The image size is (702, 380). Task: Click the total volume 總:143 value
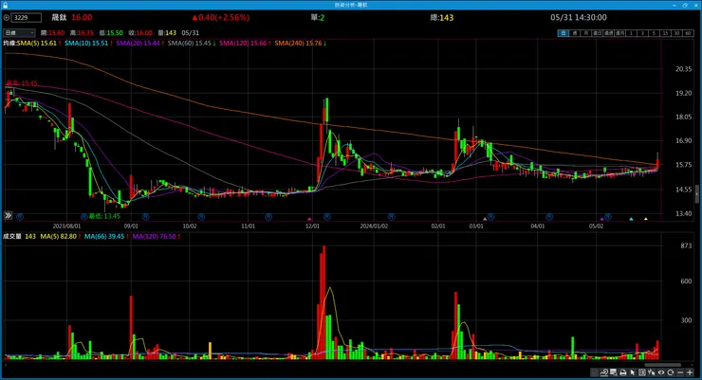click(442, 18)
